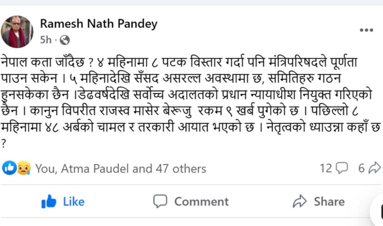Click the share arrow icon beside 6
The image size is (383, 226).
(x=374, y=168)
